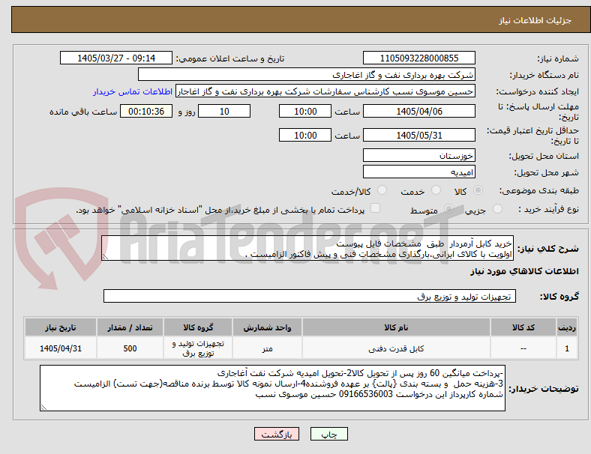The width and height of the screenshot is (591, 454).
Task: Click the متر unit cell
Action: pyautogui.click(x=267, y=348)
